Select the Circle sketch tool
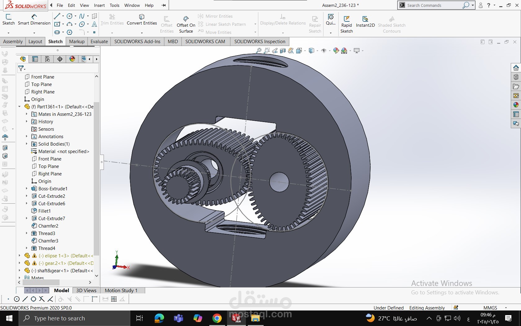Image resolution: width=521 pixels, height=326 pixels. click(69, 16)
